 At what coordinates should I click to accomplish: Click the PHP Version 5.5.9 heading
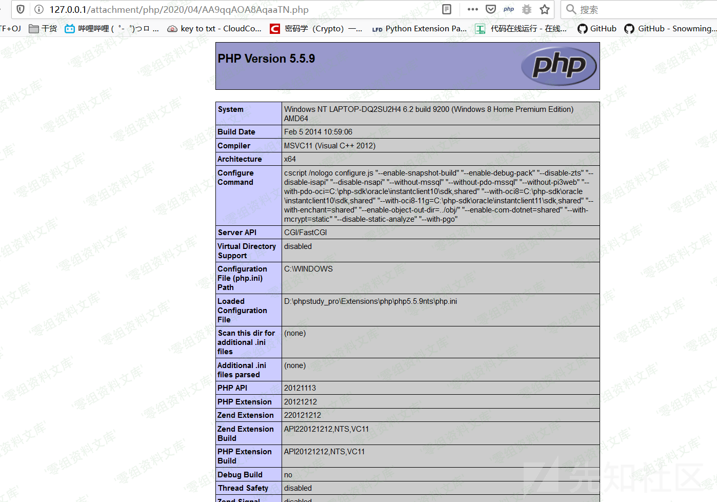coord(266,59)
